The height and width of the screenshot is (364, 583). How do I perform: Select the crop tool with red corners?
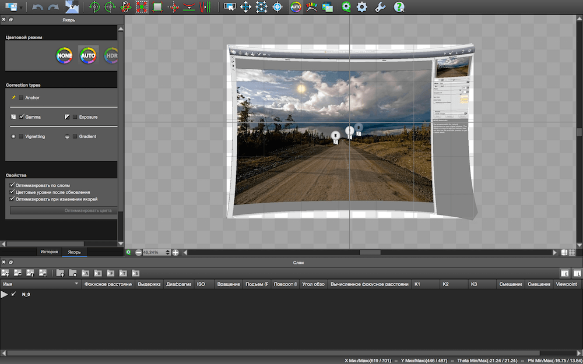pos(141,6)
